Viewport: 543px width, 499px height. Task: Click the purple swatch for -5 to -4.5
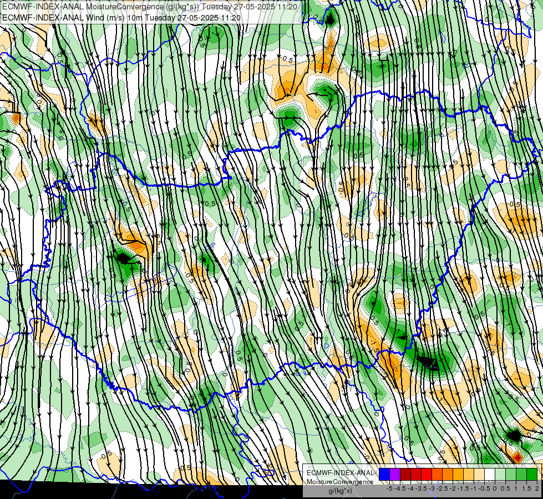pyautogui.click(x=395, y=474)
